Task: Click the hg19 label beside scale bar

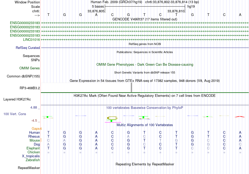Action: click(191, 7)
